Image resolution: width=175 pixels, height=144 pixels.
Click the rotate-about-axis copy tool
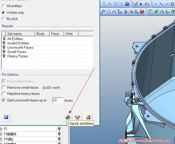[131, 12]
